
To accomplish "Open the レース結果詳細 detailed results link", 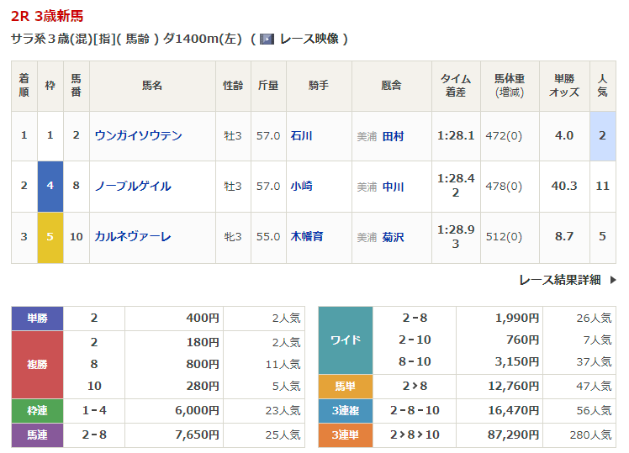I will click(560, 280).
